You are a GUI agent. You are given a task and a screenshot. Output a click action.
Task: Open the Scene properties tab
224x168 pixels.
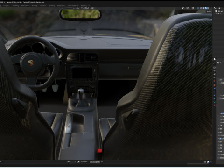click(215, 77)
